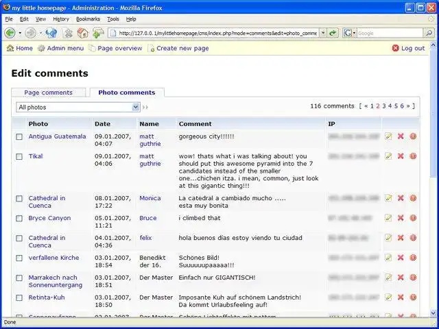
Task: Click the Google search input field
Action: (390, 33)
